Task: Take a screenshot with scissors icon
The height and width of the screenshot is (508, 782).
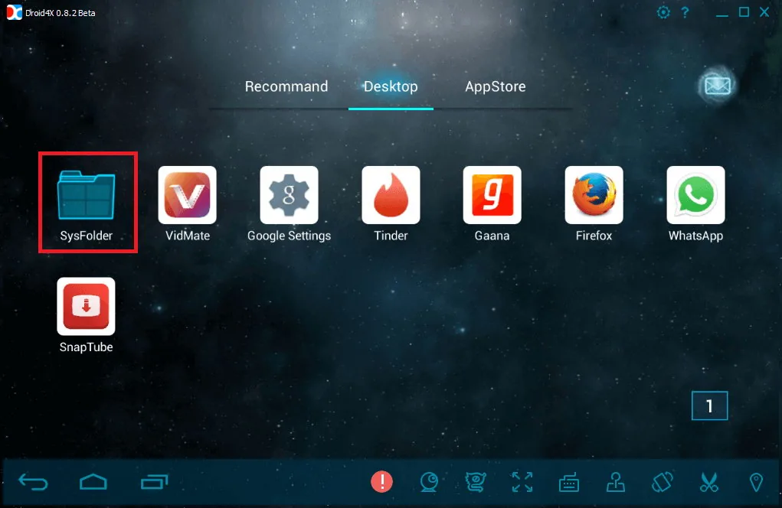Action: (x=709, y=482)
